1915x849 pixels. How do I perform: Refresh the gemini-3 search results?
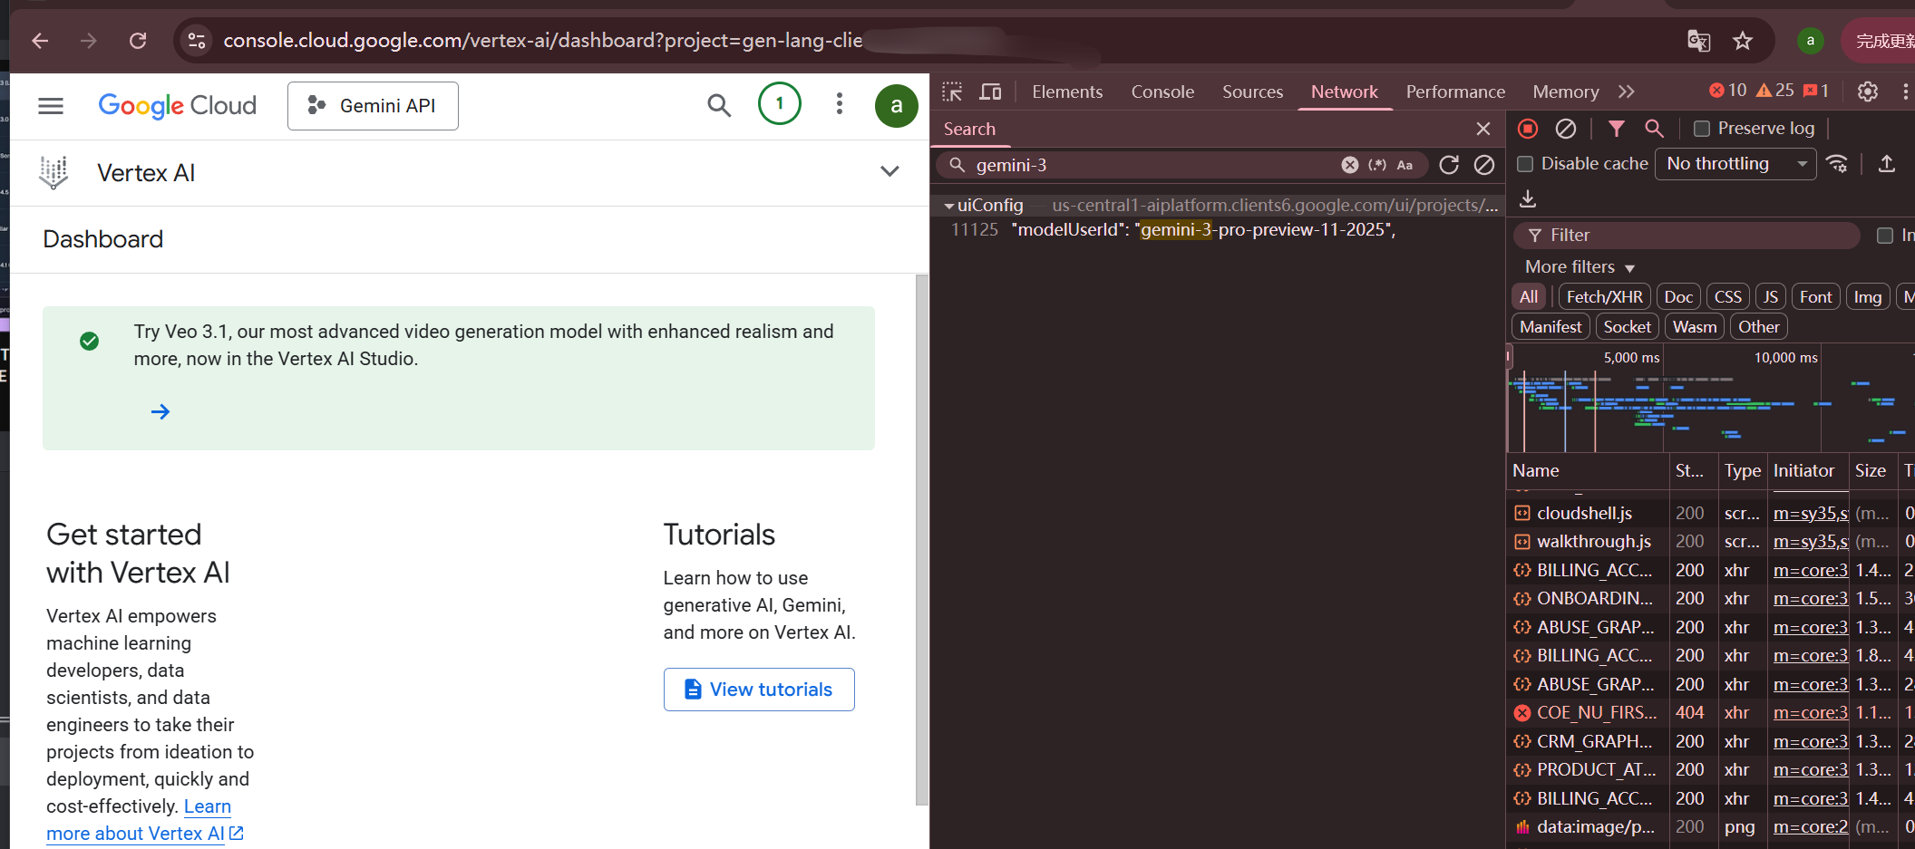[1449, 165]
